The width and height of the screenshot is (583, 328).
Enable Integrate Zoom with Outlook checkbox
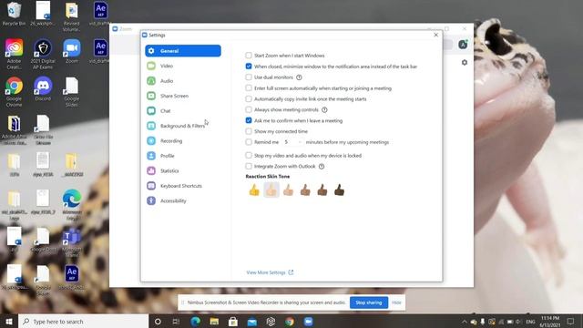[x=249, y=166]
